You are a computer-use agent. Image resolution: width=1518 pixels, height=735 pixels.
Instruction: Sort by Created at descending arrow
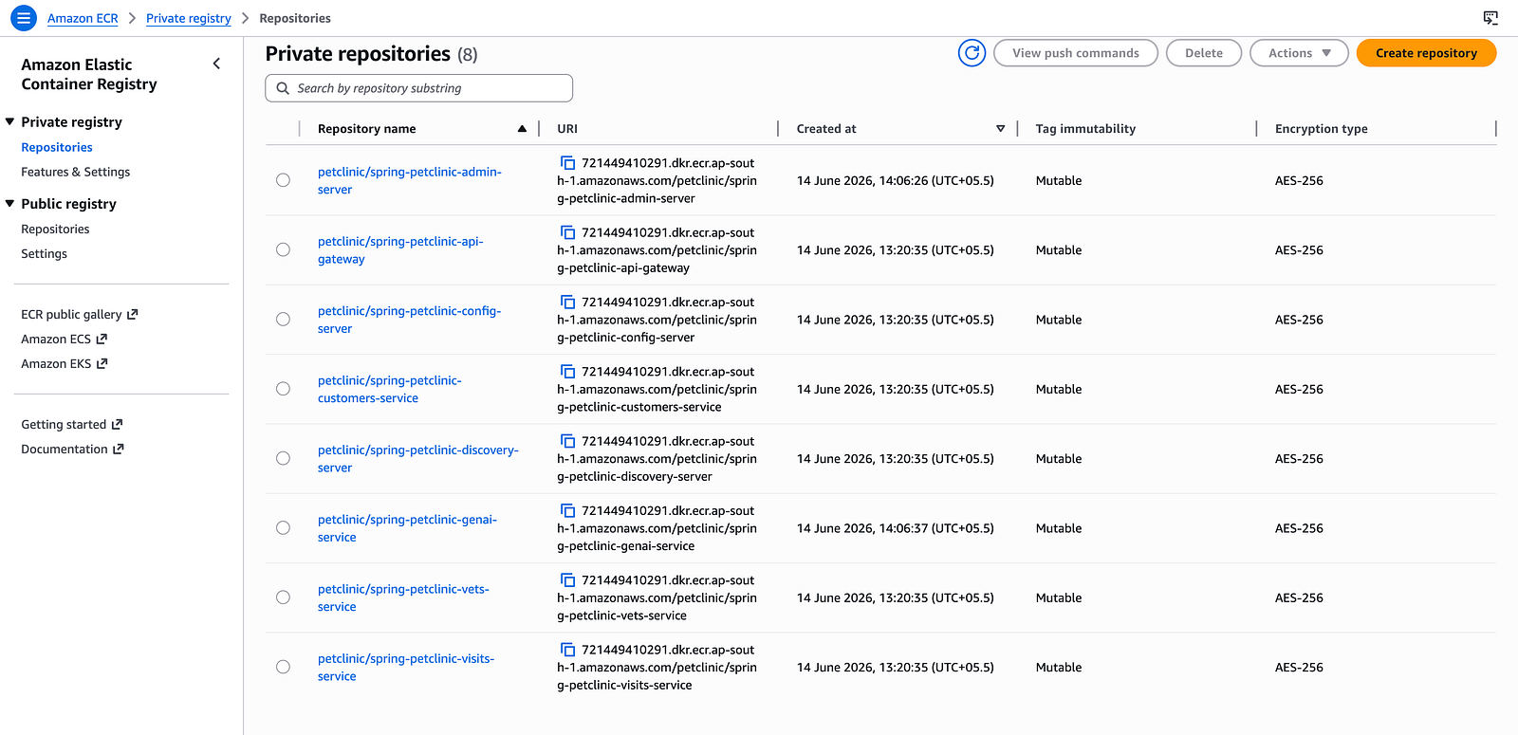point(1000,129)
